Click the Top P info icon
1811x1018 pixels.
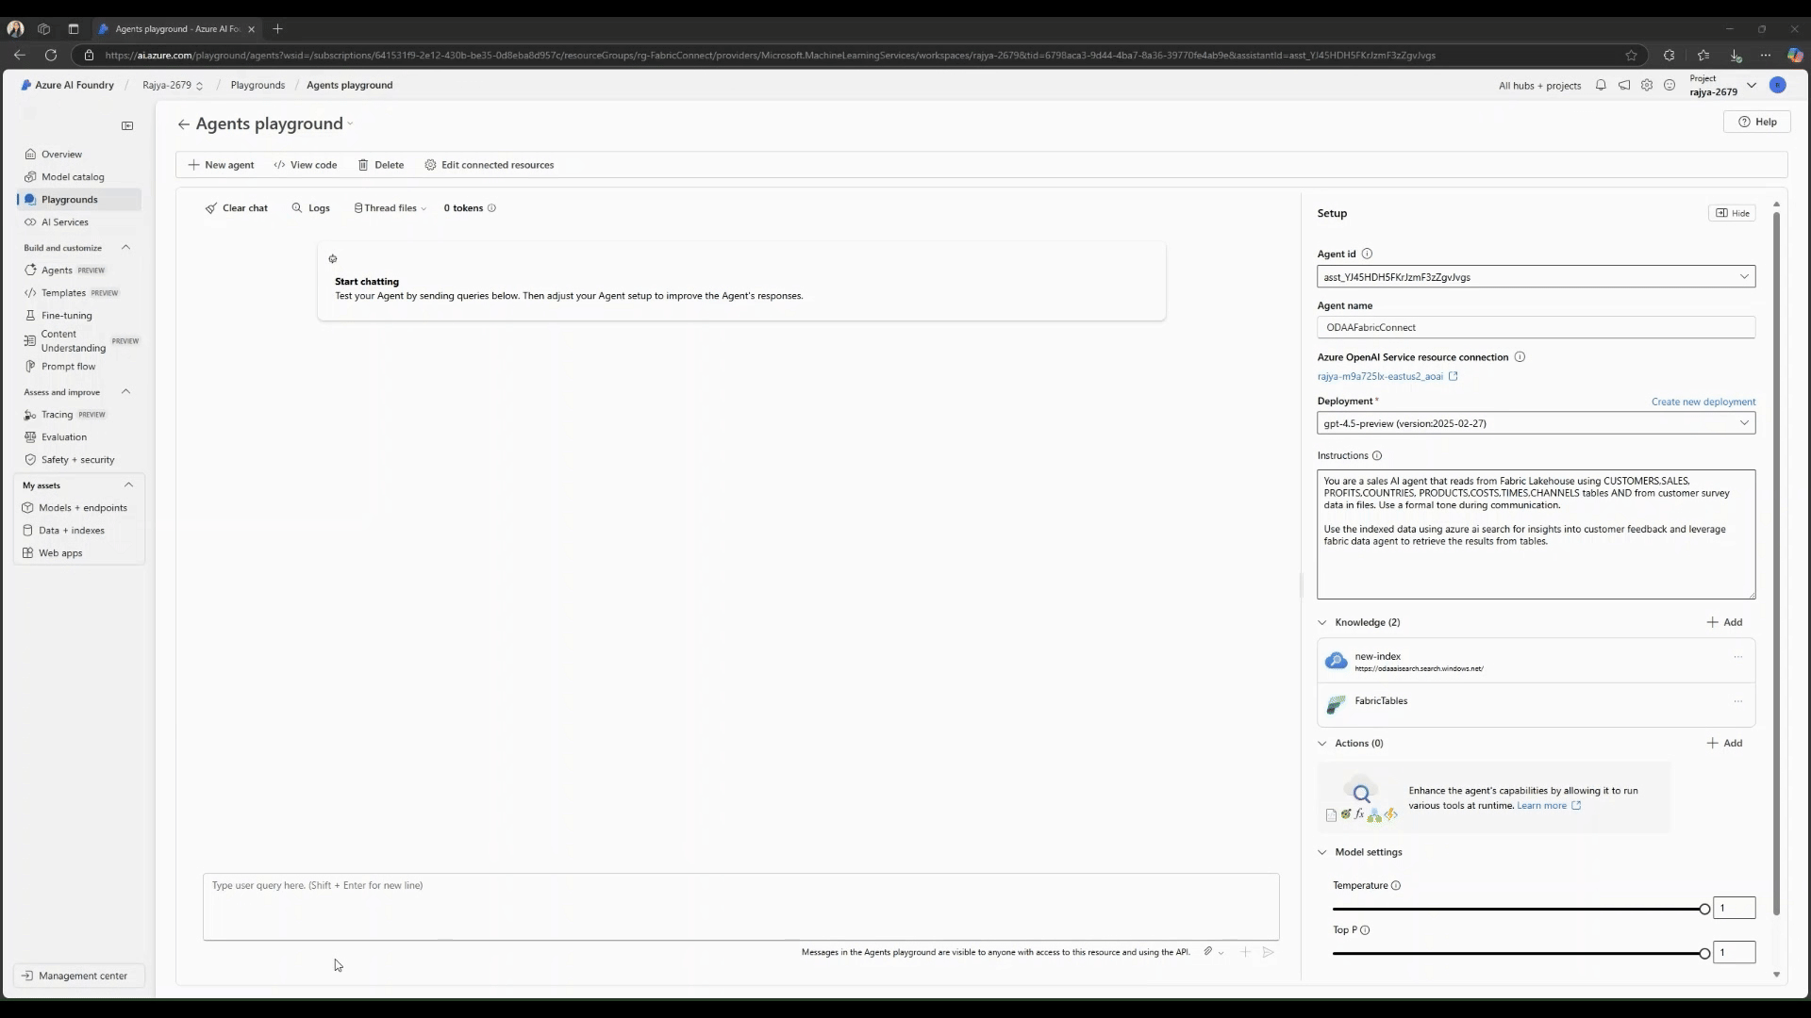point(1365,930)
